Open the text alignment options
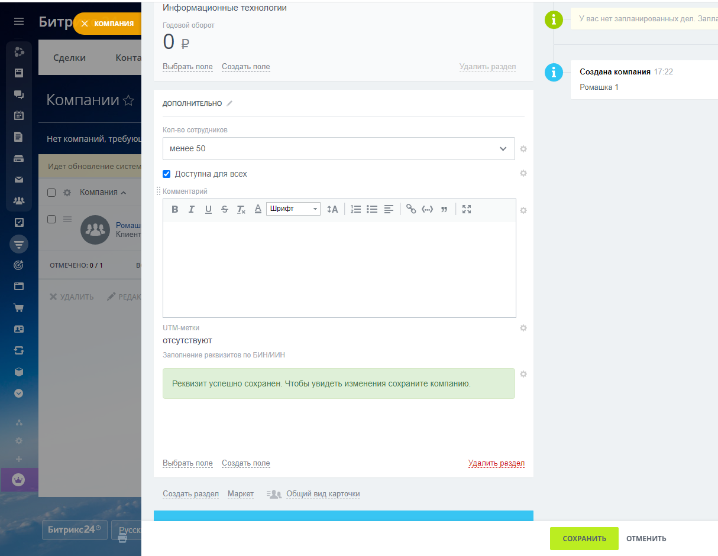The image size is (718, 556). click(x=389, y=209)
